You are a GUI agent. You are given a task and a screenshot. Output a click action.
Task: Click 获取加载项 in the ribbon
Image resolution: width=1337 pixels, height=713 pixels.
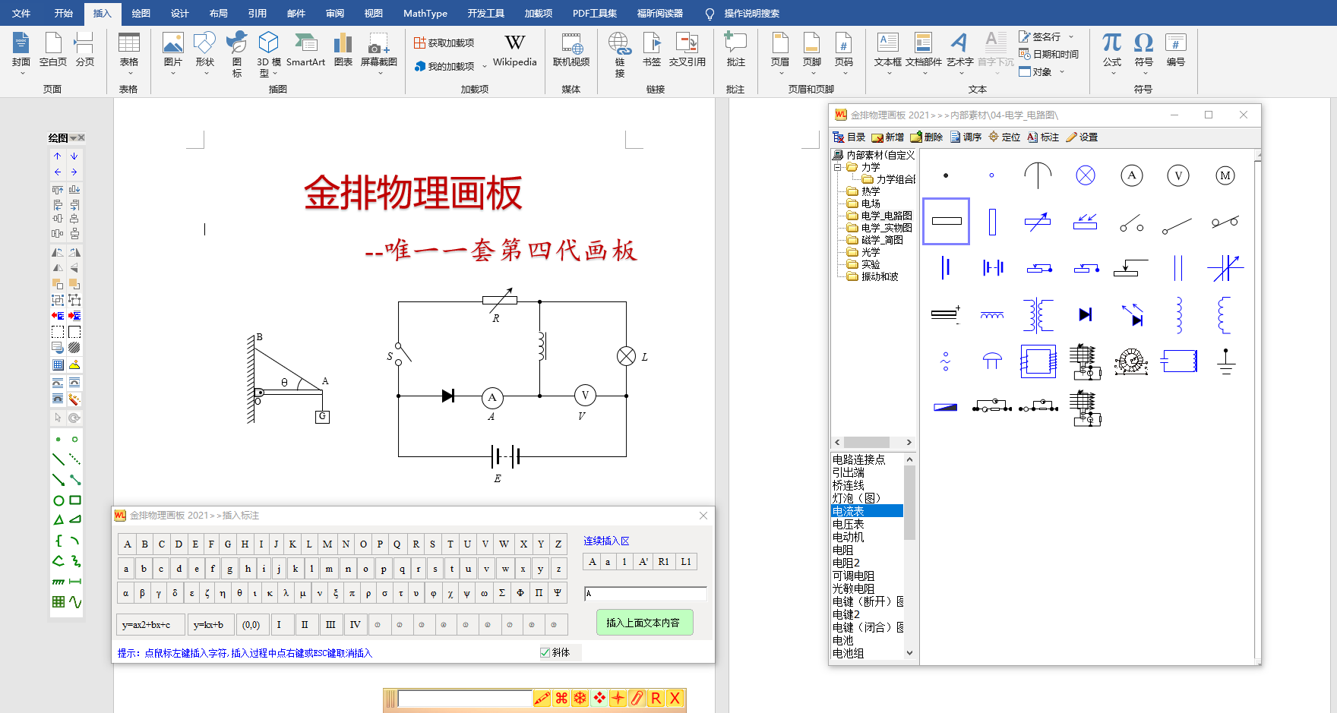[x=444, y=43]
